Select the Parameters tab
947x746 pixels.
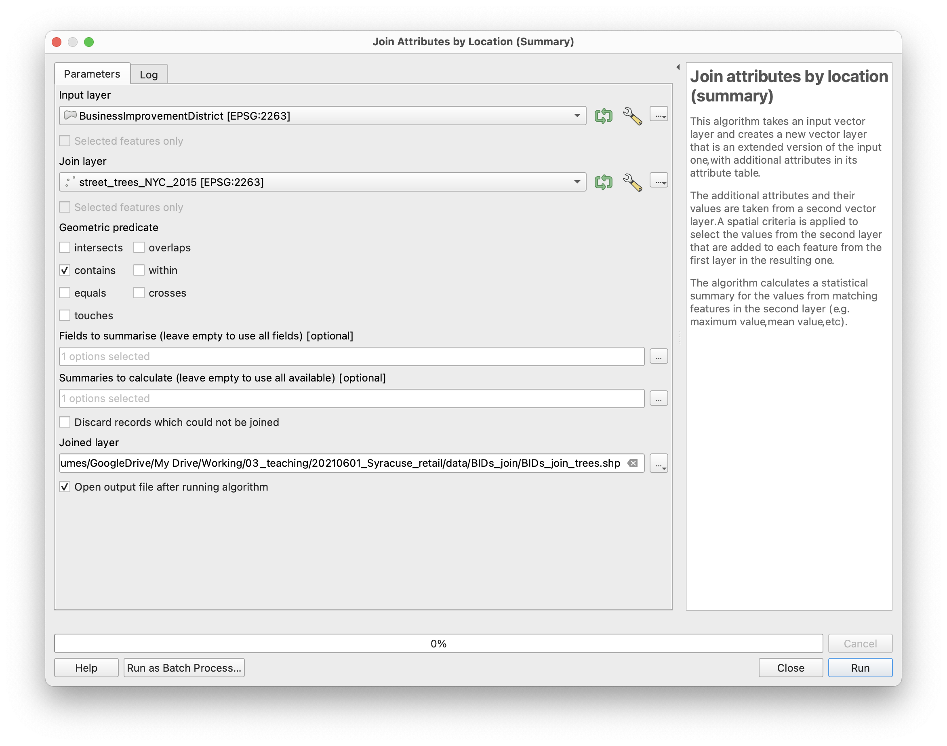92,74
